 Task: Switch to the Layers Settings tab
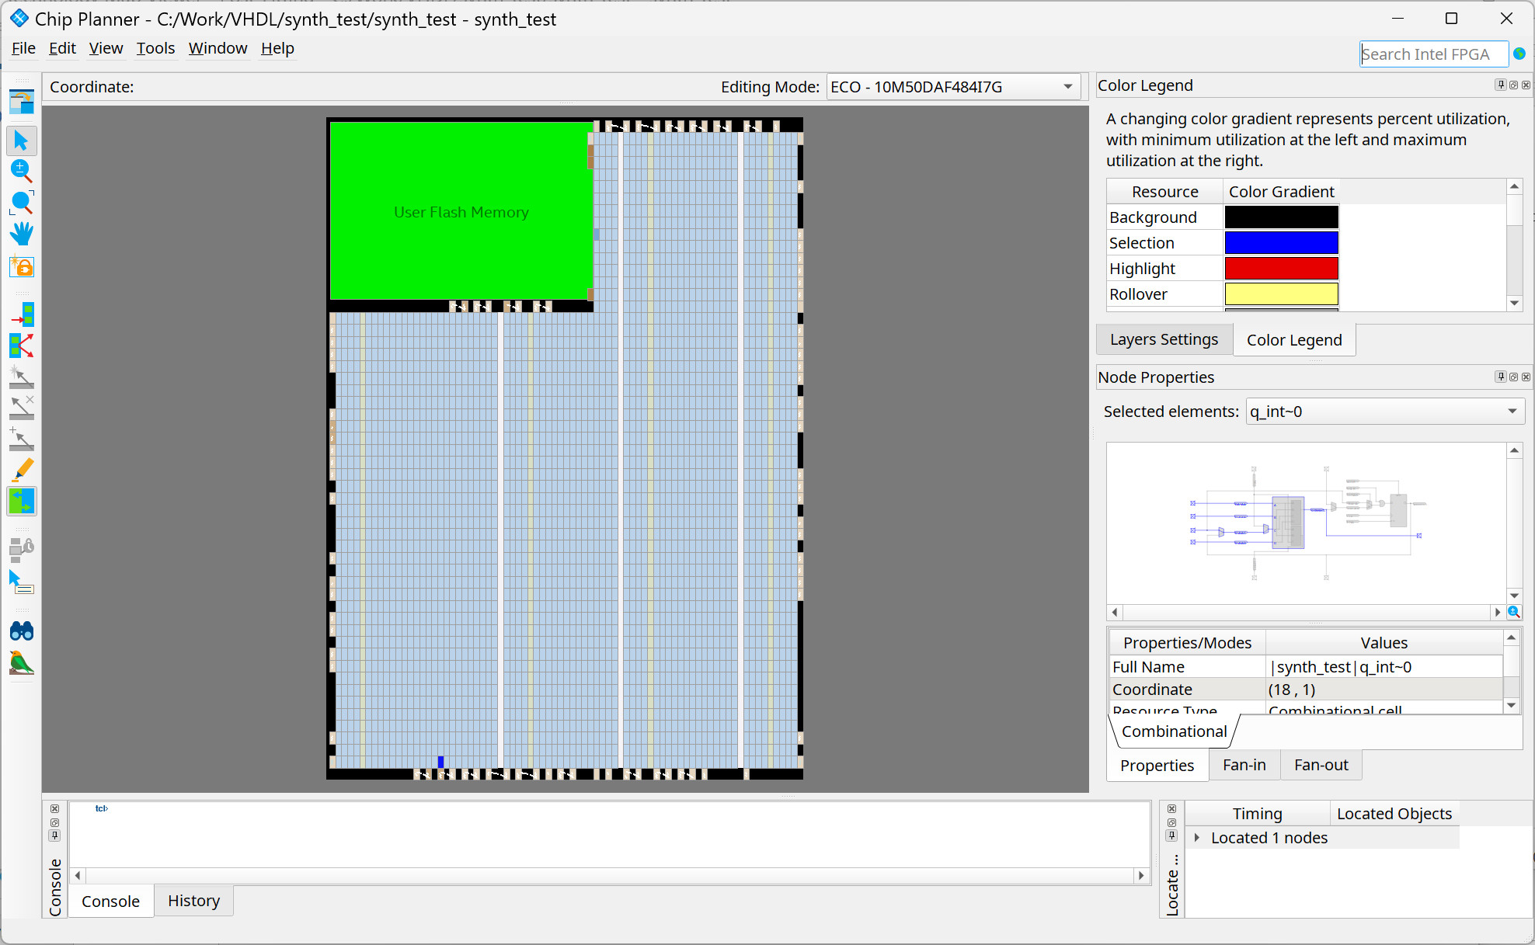click(1164, 339)
